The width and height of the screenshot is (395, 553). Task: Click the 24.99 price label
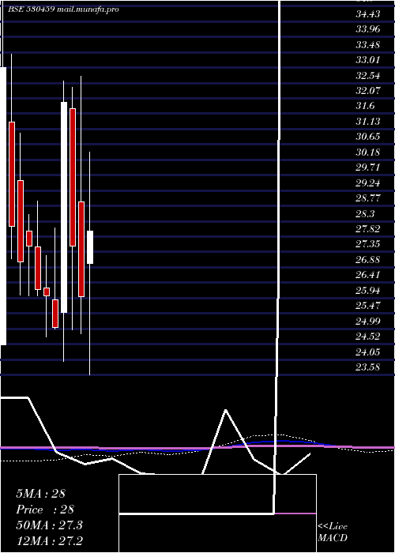click(x=368, y=322)
